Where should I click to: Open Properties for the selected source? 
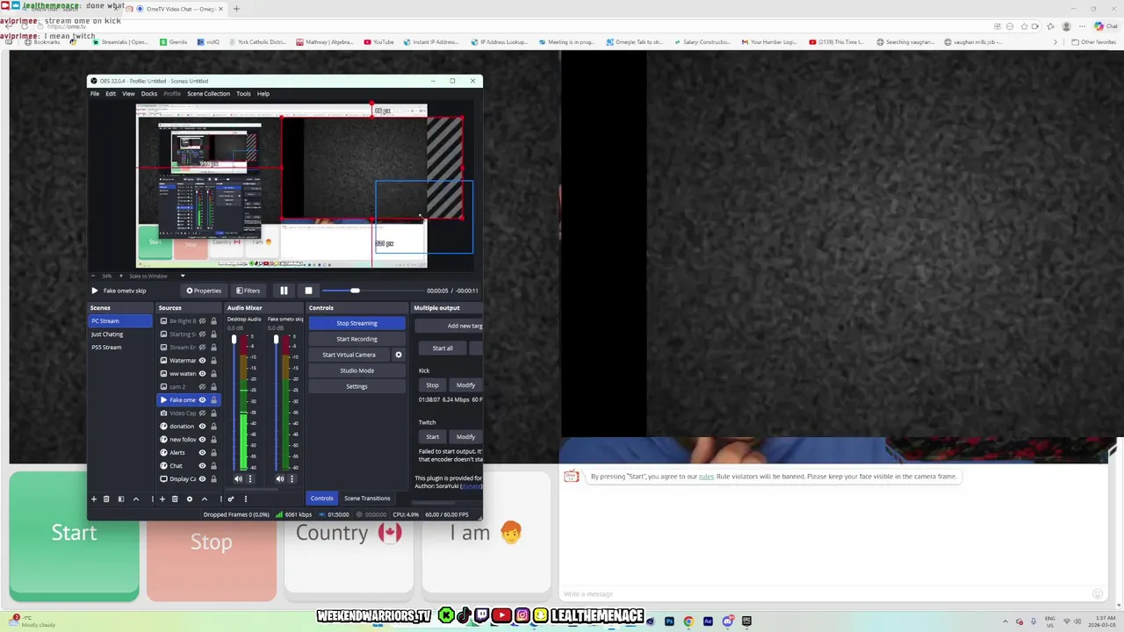point(204,291)
